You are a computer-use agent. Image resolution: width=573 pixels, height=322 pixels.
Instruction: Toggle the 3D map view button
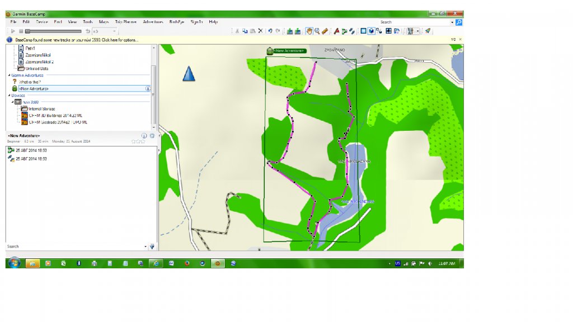pyautogui.click(x=372, y=31)
